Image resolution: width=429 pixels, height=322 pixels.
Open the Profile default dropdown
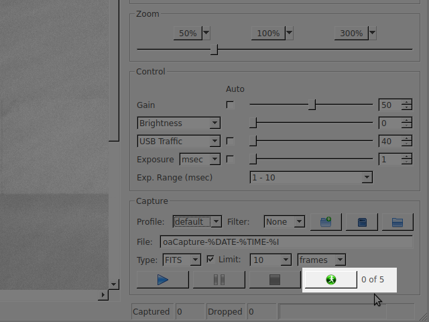[216, 221]
